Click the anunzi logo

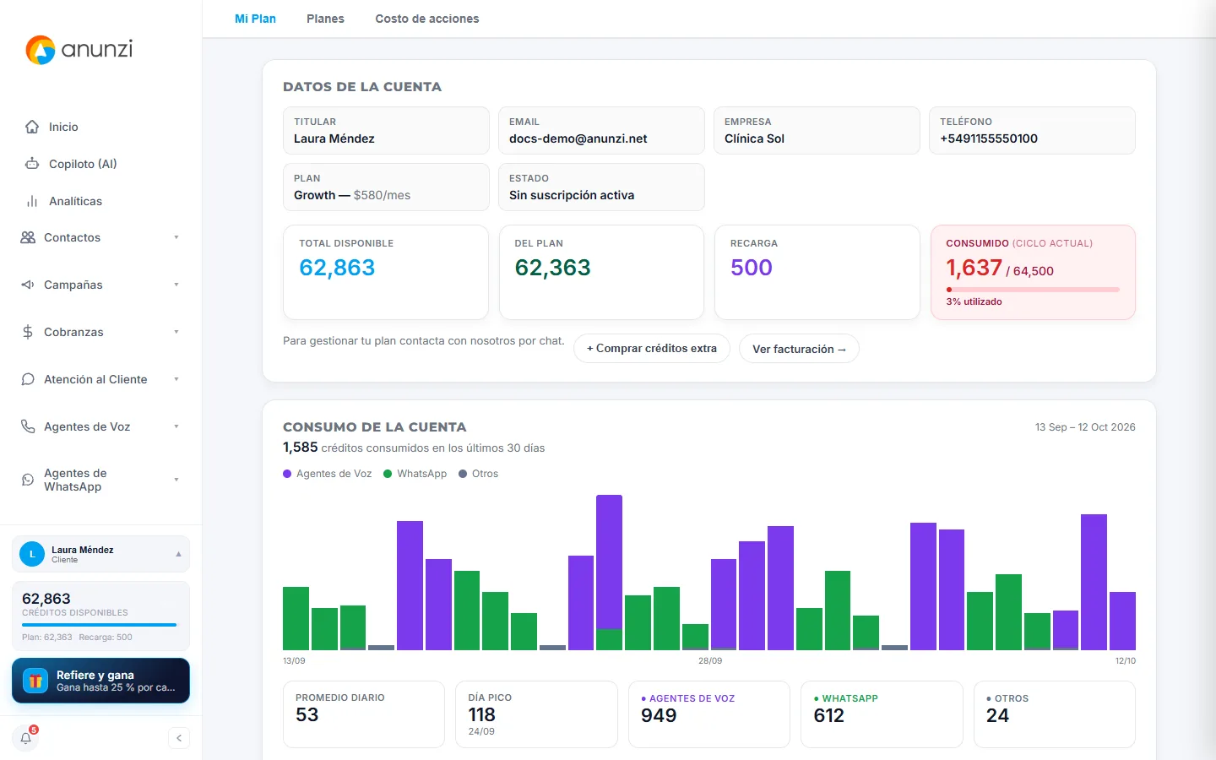point(79,50)
